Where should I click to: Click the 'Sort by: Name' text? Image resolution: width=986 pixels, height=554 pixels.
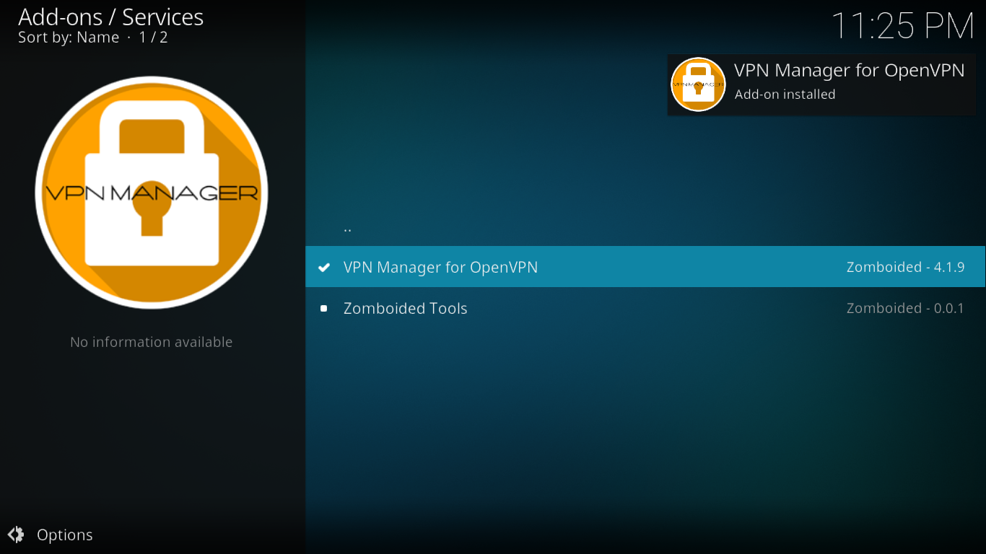coord(69,38)
